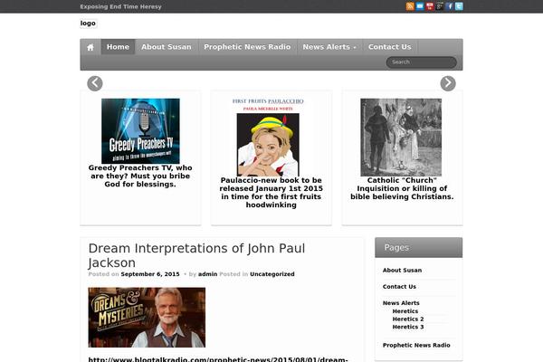The height and width of the screenshot is (362, 543).
Task: Open Contact Us in the navigation bar
Action: coord(389,47)
